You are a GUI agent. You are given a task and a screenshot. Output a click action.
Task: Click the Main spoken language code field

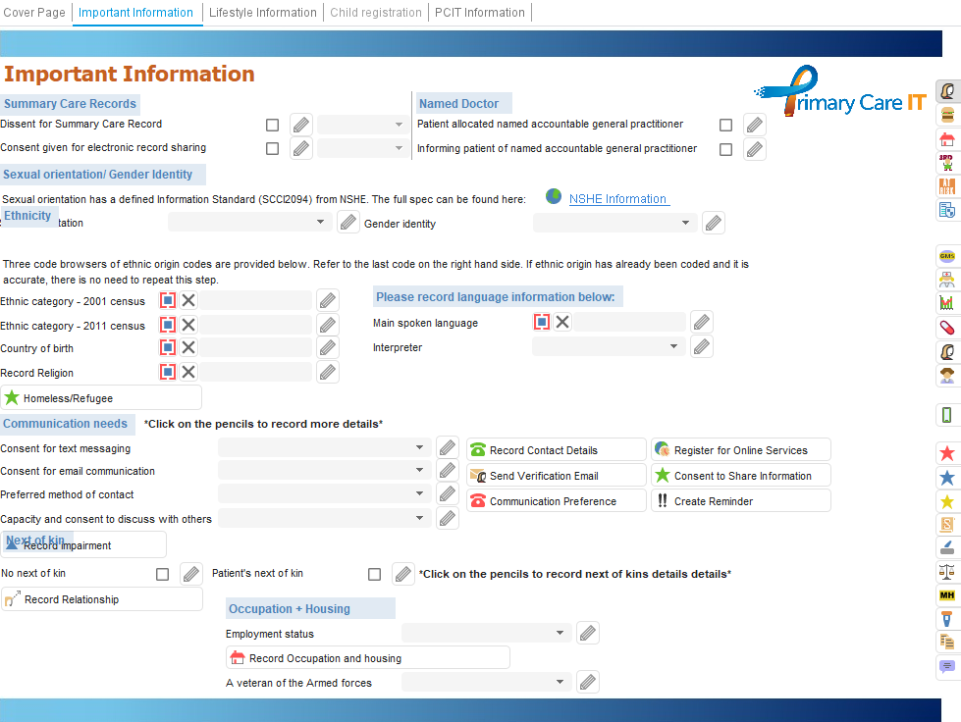(630, 322)
